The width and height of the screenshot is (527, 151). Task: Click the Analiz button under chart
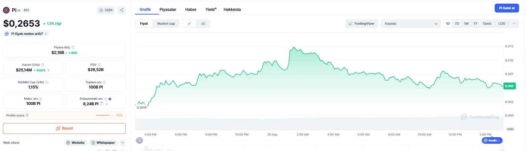pos(492,140)
